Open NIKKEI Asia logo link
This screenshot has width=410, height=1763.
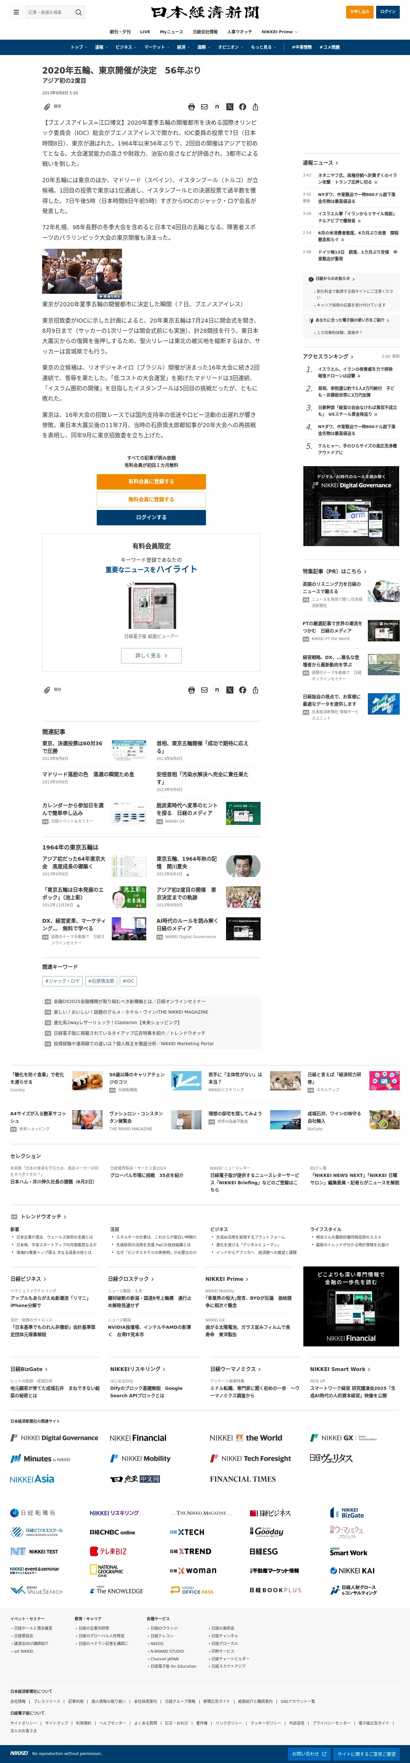32,1479
